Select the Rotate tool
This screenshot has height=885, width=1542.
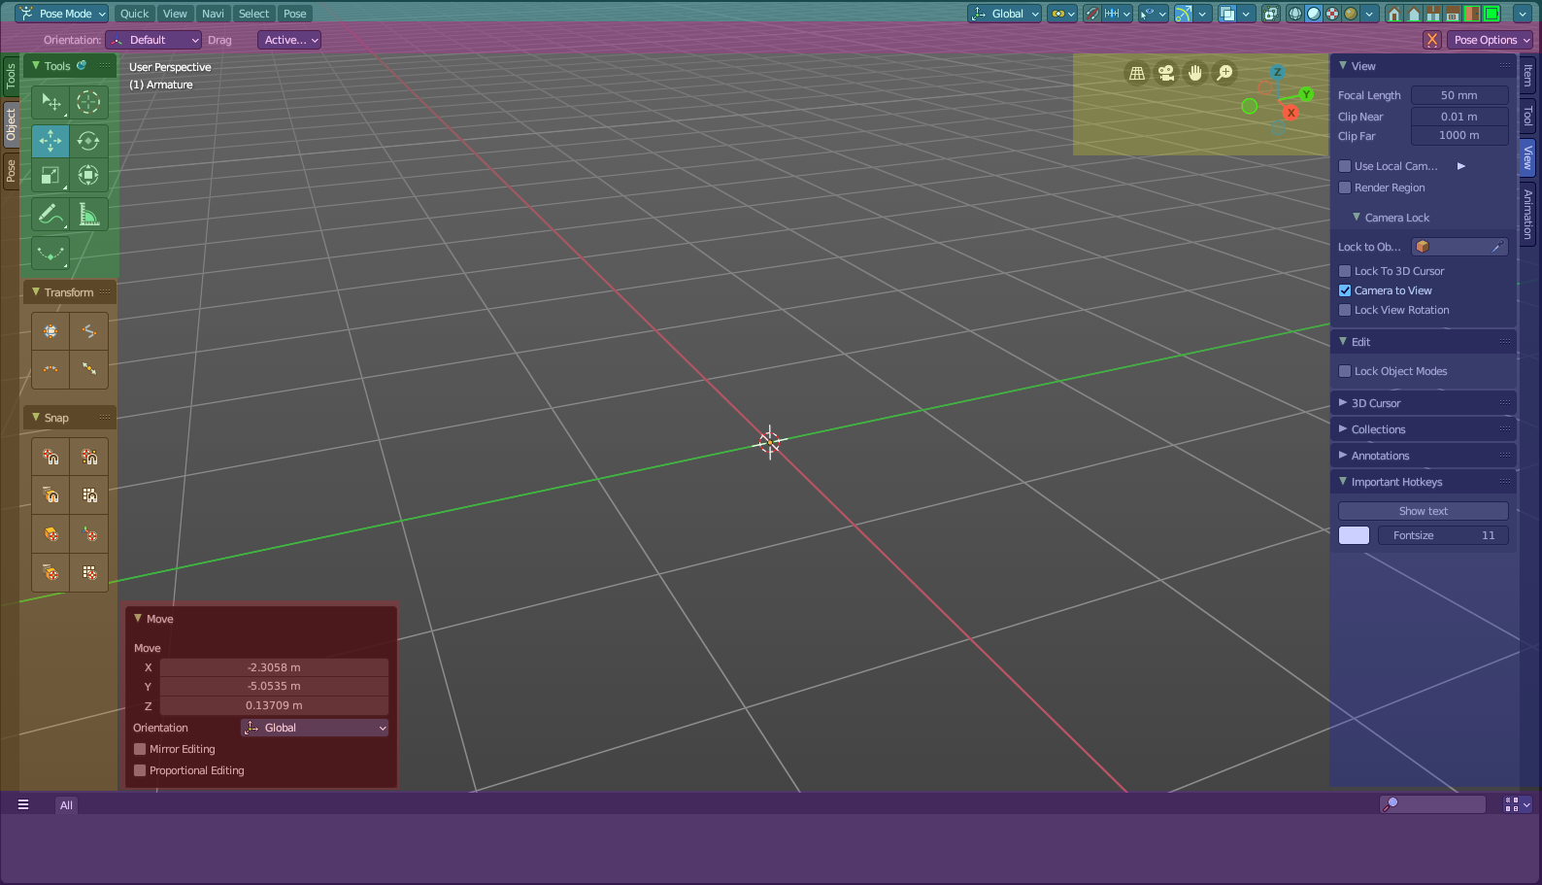click(x=88, y=141)
